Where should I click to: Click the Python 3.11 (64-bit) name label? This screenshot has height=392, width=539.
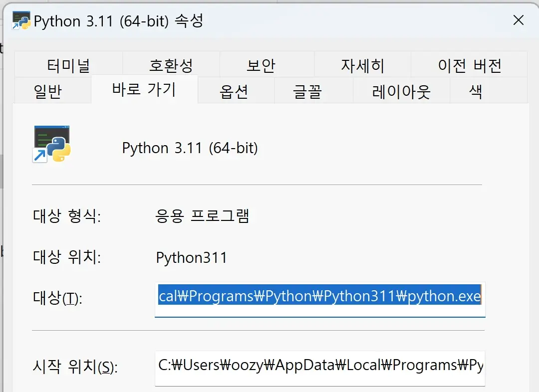click(190, 148)
